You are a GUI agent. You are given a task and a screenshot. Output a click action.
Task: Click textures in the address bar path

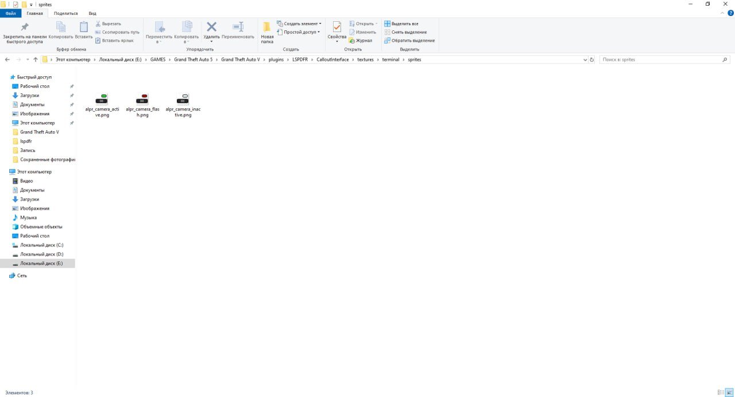365,60
